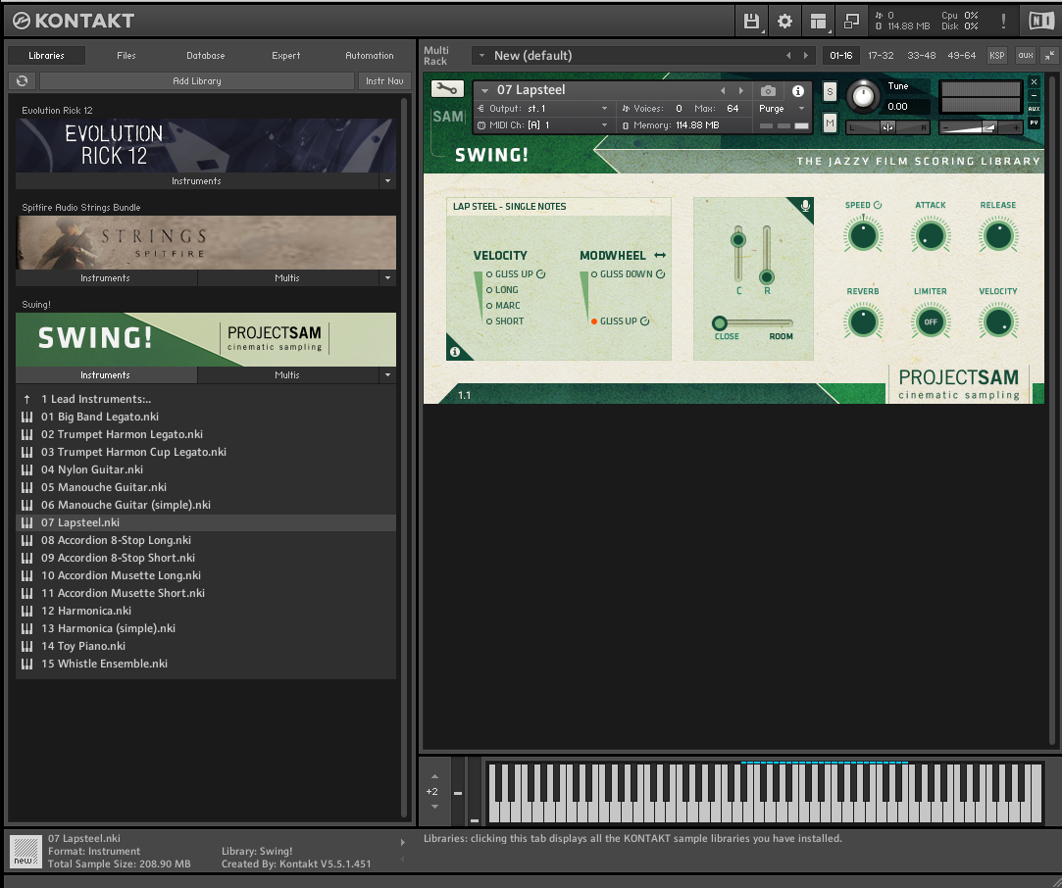Screen dimensions: 1062x888
Task: Toggle the KSP multi script button
Action: 997,56
